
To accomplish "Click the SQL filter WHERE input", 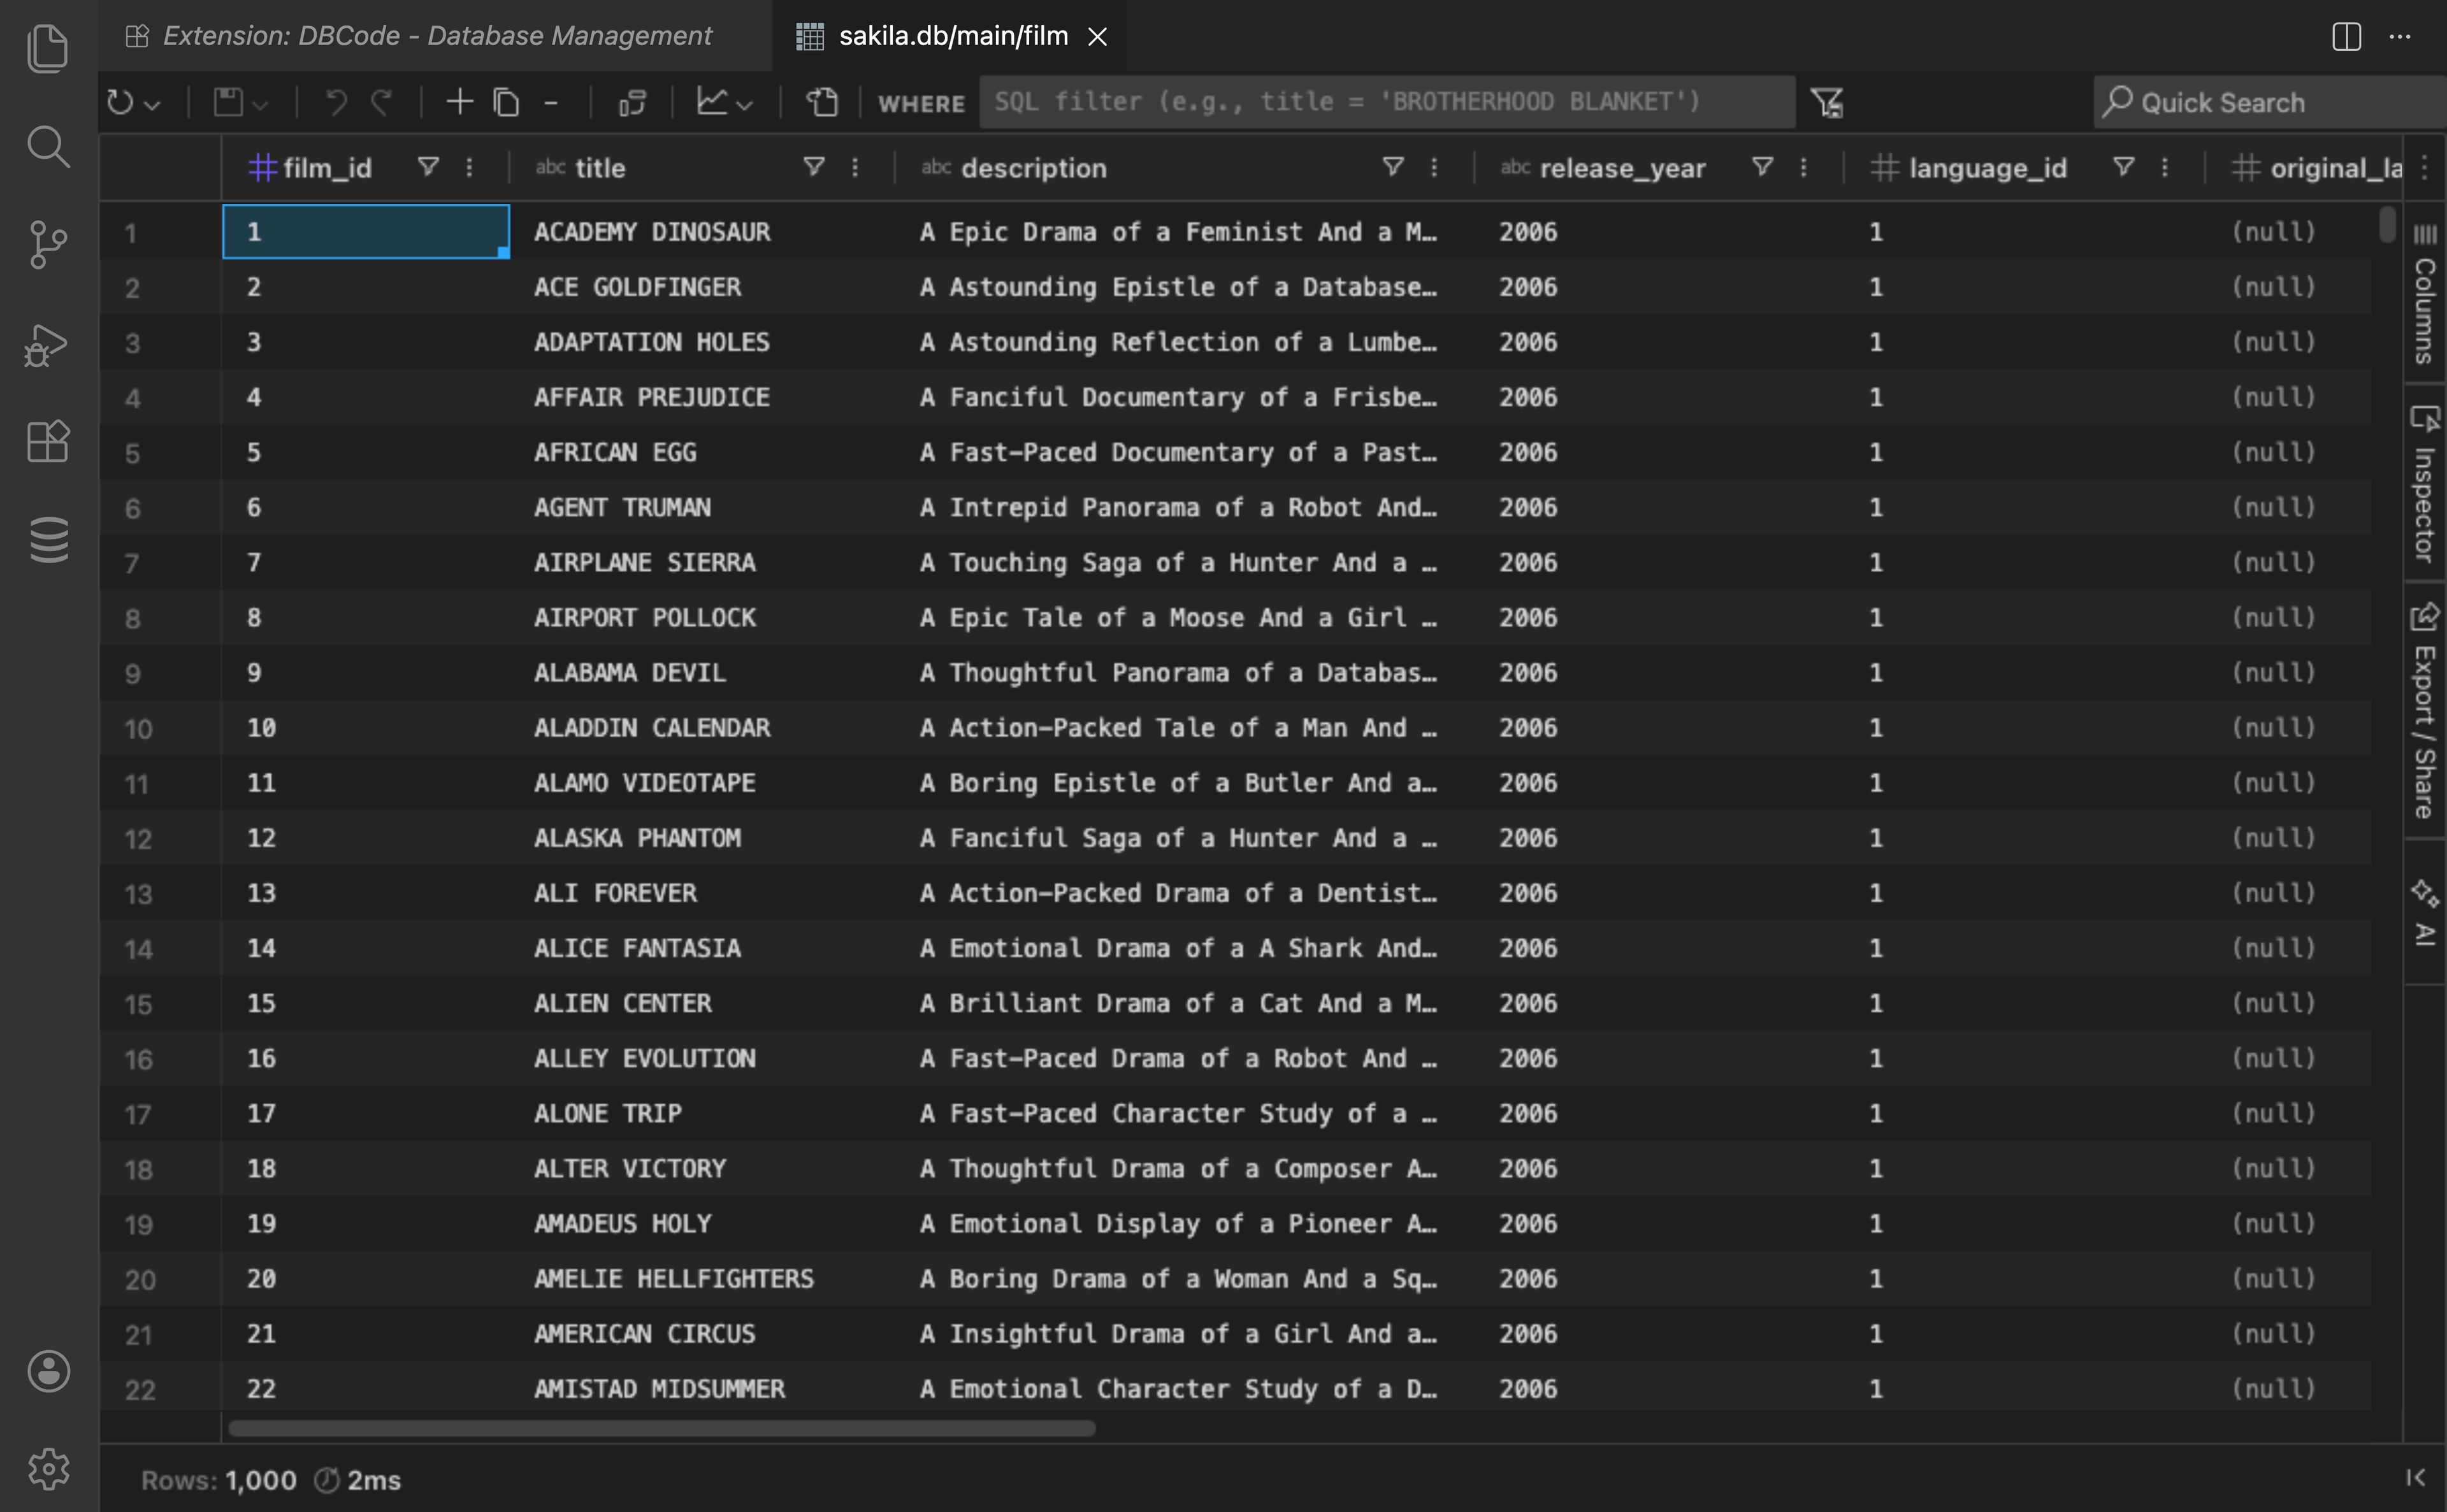I will coord(1386,102).
